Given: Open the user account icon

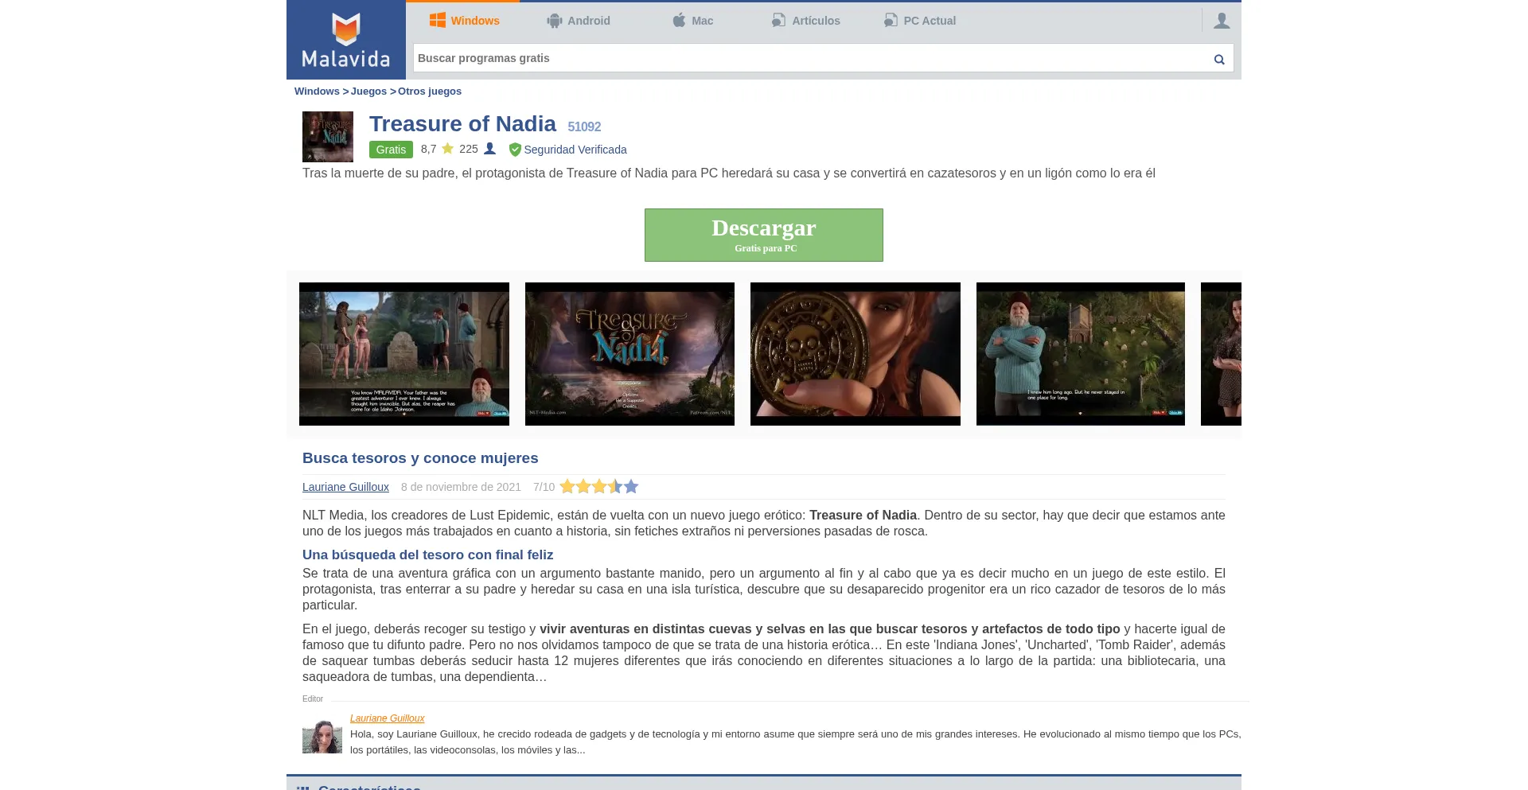Looking at the screenshot, I should pyautogui.click(x=1222, y=21).
